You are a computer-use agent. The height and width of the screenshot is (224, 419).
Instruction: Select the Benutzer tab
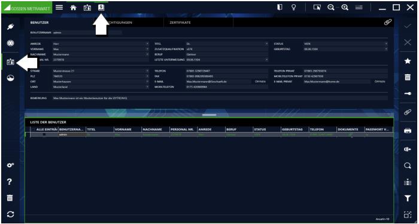coord(40,23)
